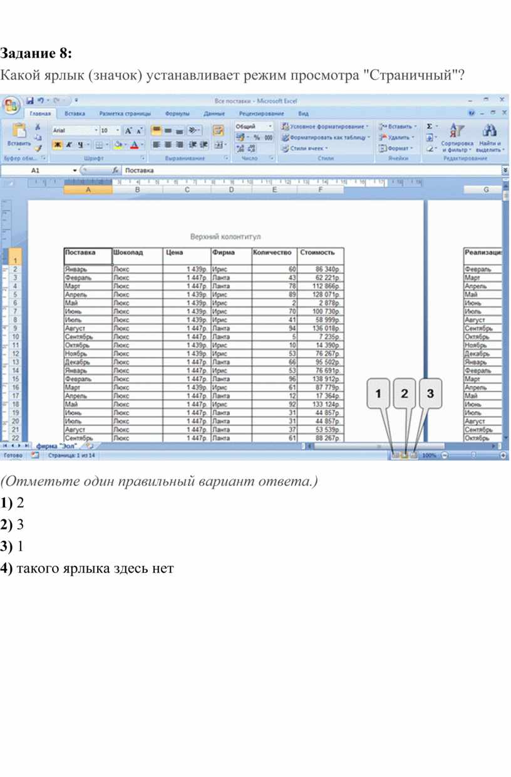This screenshot has width=511, height=777.
Task: Increase font size with the large A
Action: (x=128, y=130)
